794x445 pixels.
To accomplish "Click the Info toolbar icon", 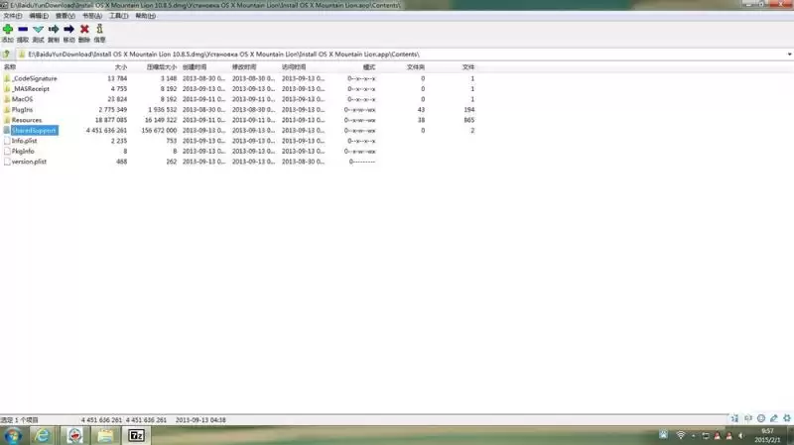I will 100,29.
